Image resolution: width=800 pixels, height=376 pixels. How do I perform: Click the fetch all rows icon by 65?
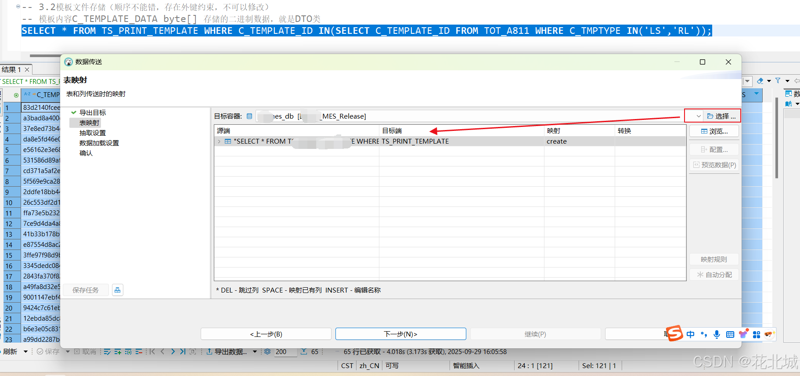[x=304, y=351]
